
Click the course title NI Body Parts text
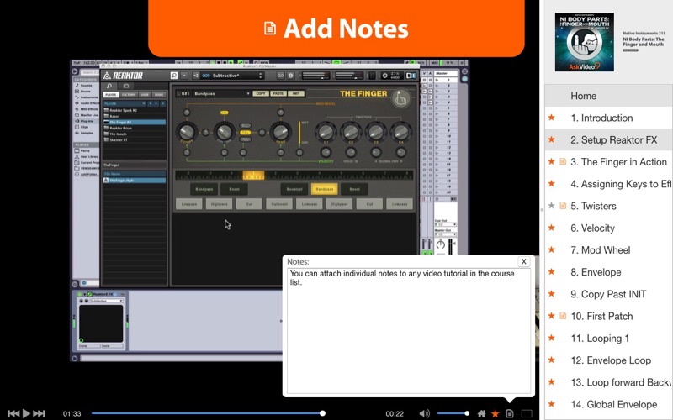(644, 41)
